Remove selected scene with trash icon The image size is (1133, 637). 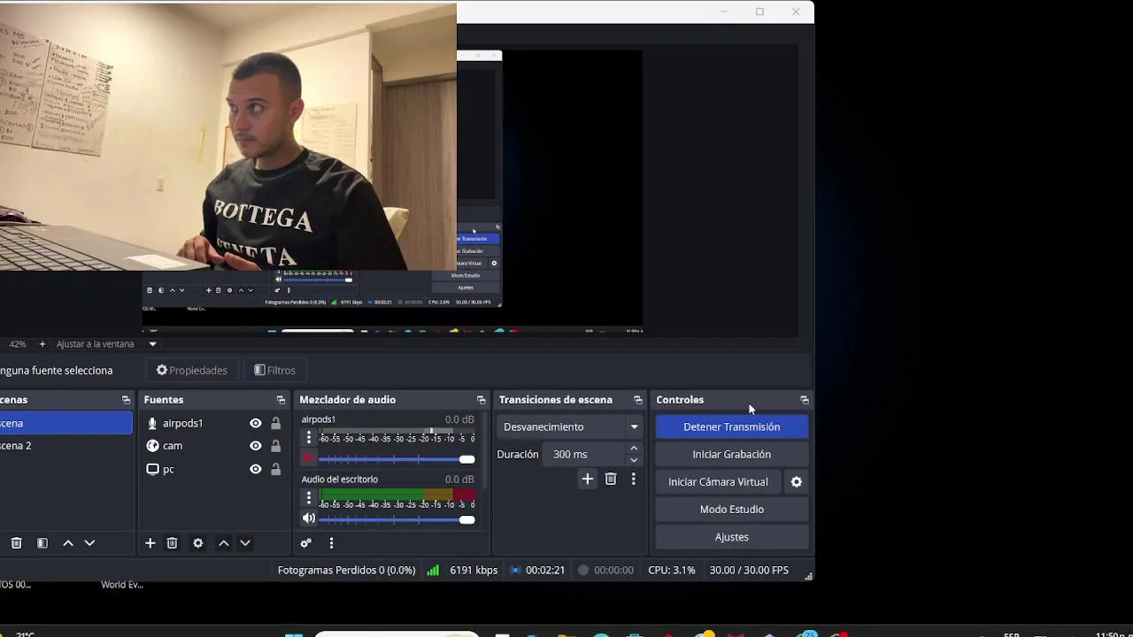tap(16, 543)
